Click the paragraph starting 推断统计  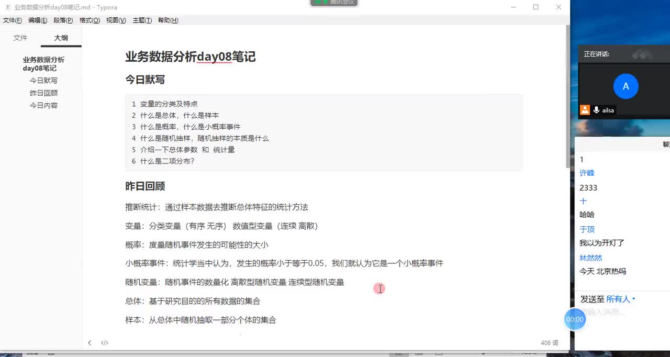[x=217, y=207]
